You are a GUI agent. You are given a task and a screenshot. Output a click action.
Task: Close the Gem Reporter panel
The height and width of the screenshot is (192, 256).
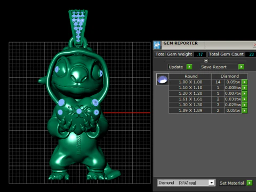tap(254, 45)
